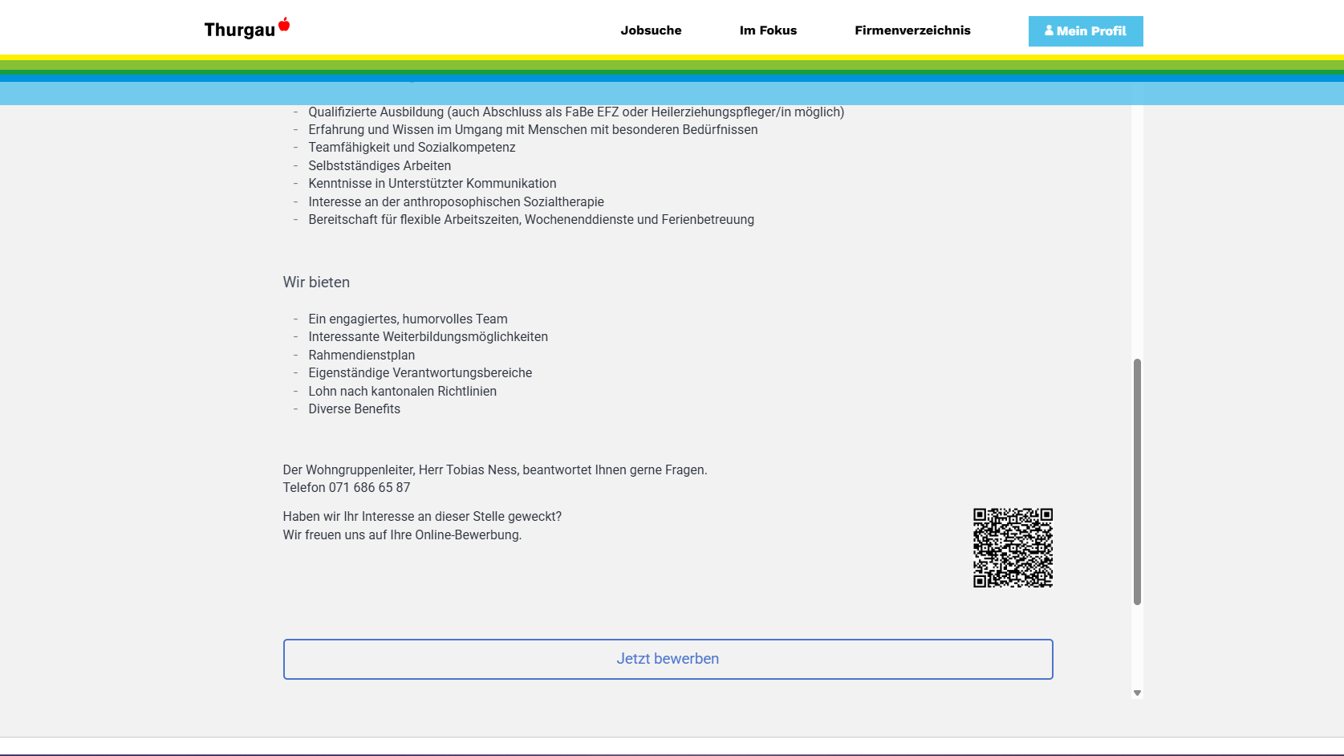Click the Wir bieten heading
The image size is (1344, 756).
pyautogui.click(x=316, y=282)
